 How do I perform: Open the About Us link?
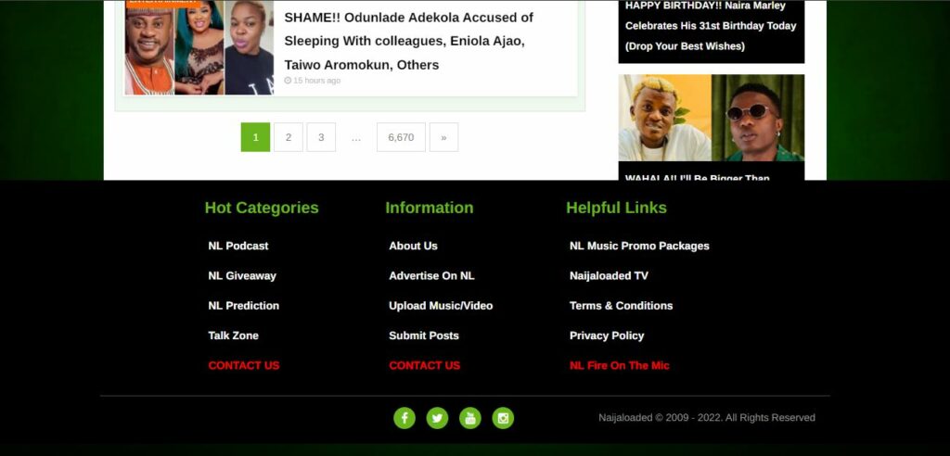[413, 246]
